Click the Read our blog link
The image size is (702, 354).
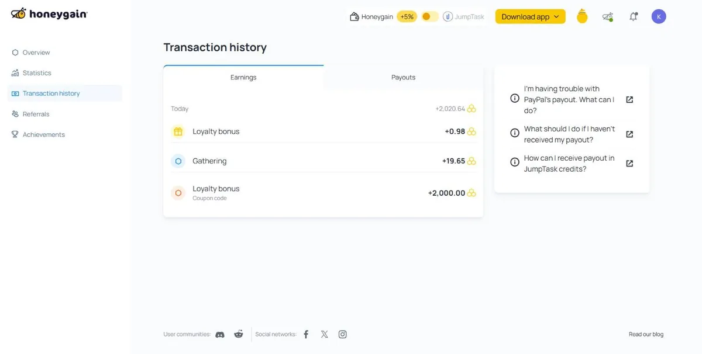[x=646, y=334]
